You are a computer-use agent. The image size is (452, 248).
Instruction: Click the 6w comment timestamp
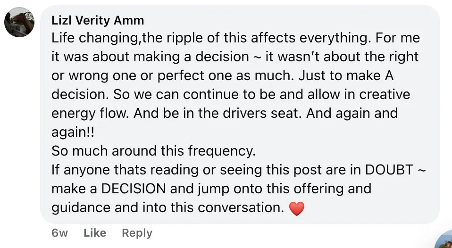(x=60, y=233)
